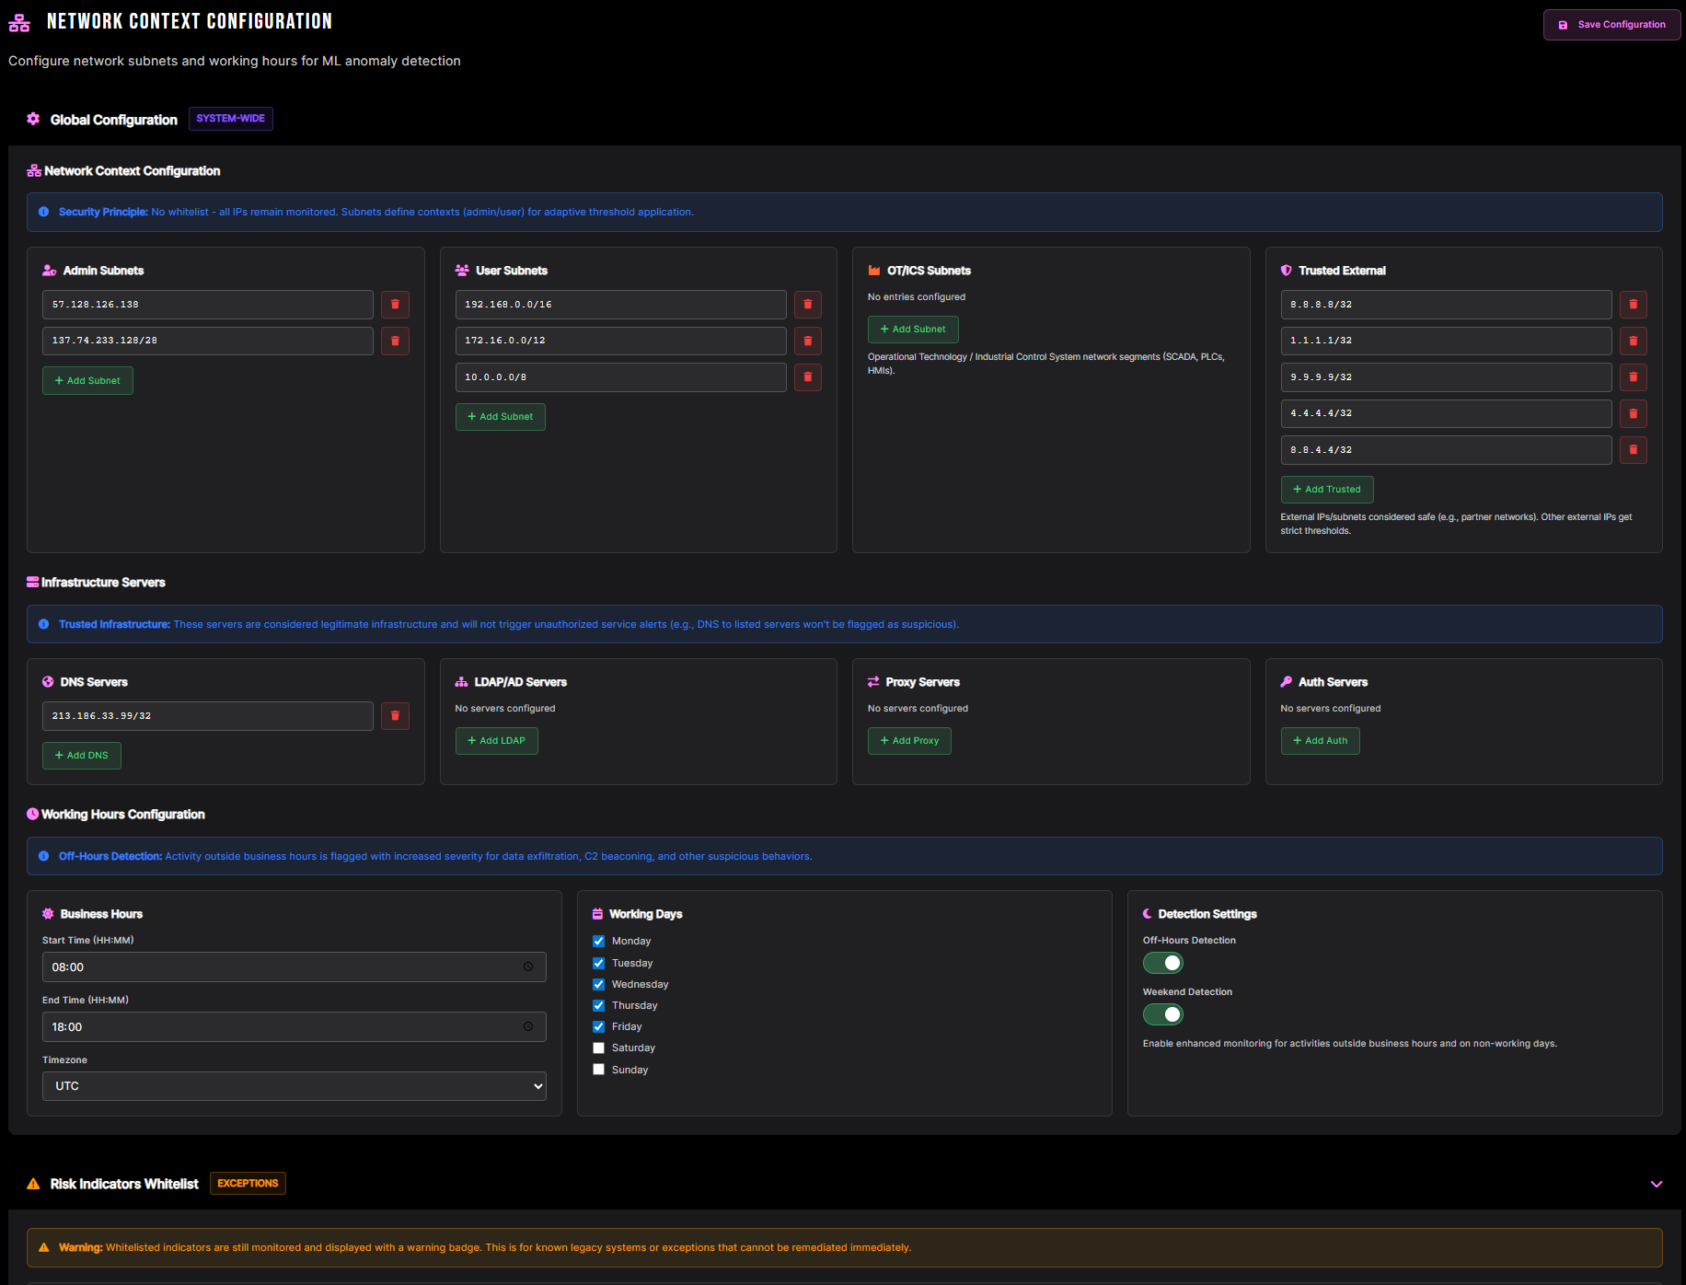Click the SYSTEM-WIDE badge
Viewport: 1686px width, 1285px height.
tap(230, 118)
